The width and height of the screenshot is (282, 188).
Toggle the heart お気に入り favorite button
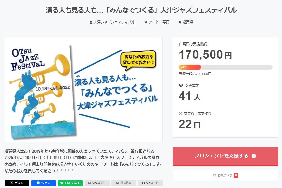point(225,175)
